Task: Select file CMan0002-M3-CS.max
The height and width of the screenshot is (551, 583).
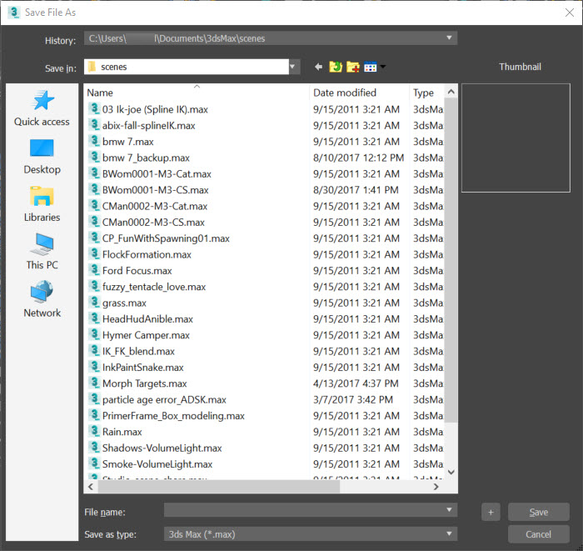Action: 153,222
